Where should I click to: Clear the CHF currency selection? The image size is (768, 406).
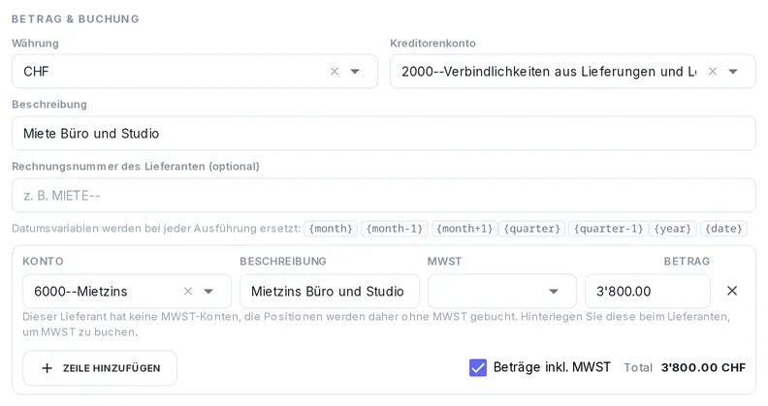335,72
